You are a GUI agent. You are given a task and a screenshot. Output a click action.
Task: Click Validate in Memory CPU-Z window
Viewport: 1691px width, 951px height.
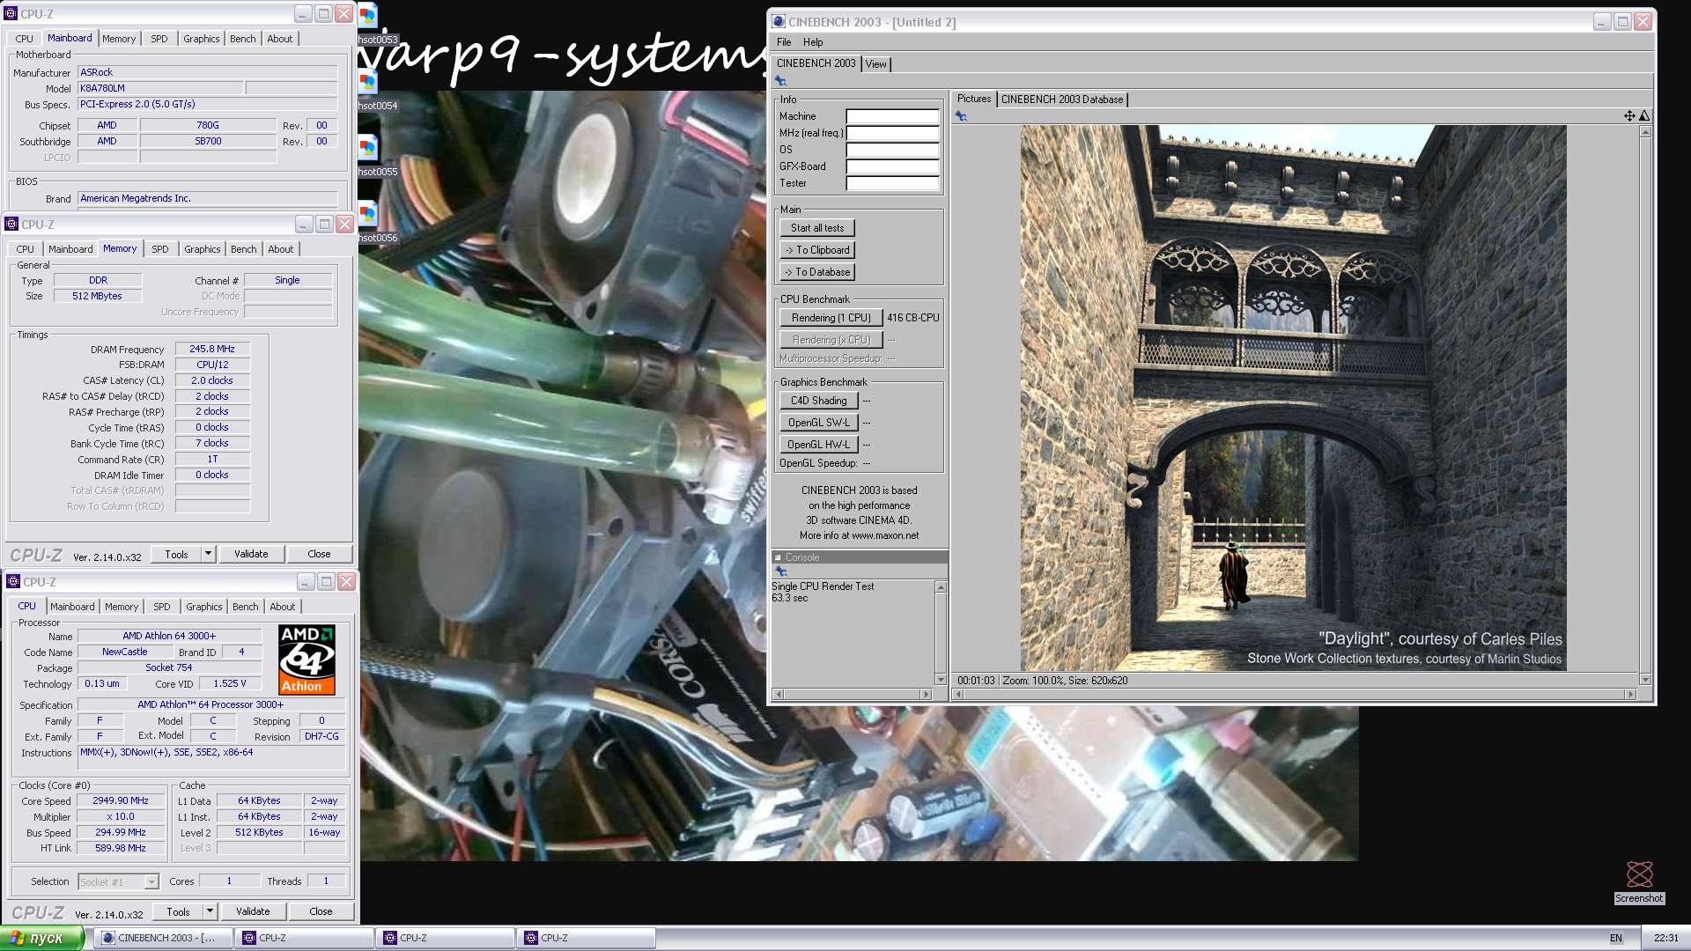[x=251, y=554]
